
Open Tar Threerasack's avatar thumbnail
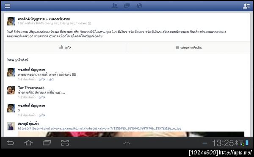coord(11,90)
